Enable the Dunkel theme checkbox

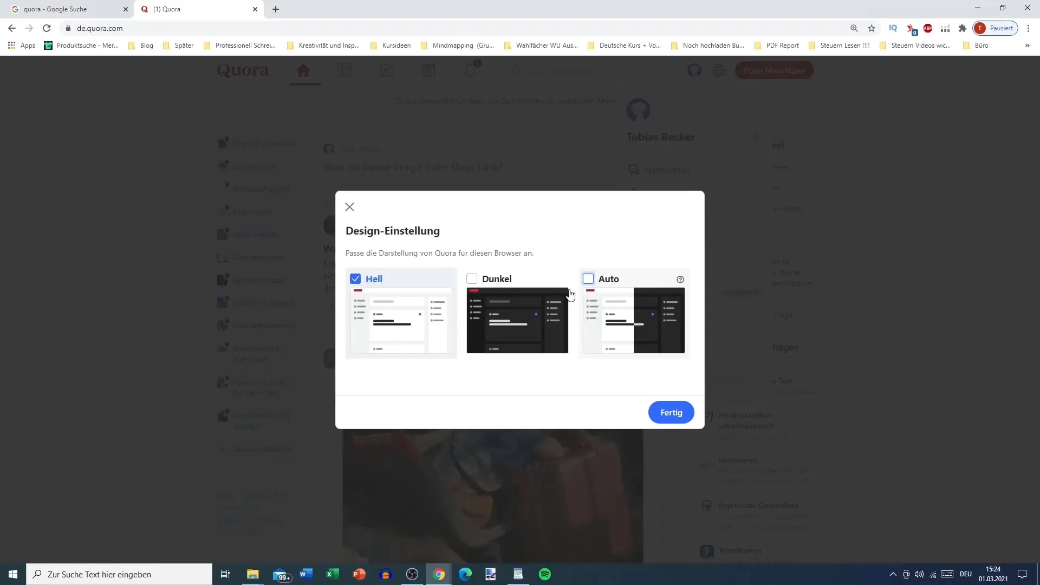pos(472,279)
